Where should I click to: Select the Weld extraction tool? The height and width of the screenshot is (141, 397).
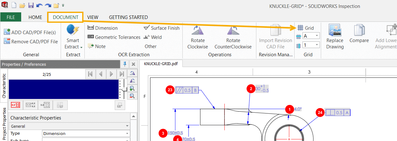[x=153, y=37]
